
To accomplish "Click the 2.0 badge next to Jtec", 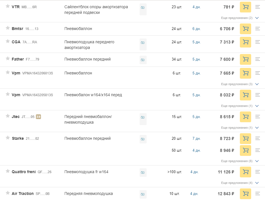I will (38, 117).
